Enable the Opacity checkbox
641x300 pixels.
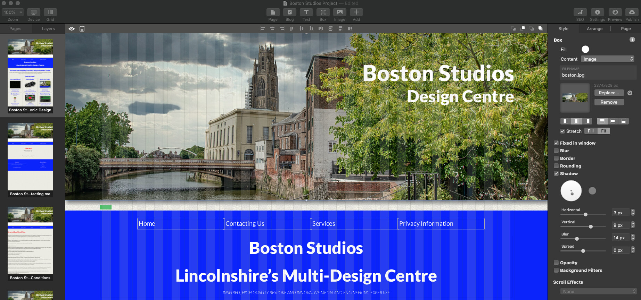point(556,263)
